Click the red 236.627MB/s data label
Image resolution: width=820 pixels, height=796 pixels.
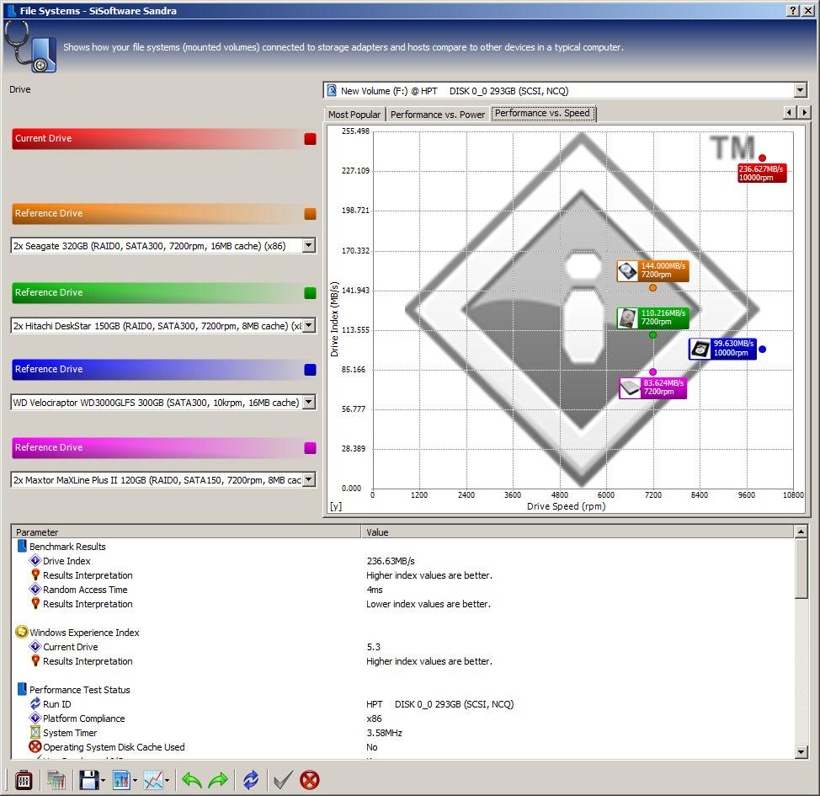click(x=761, y=173)
